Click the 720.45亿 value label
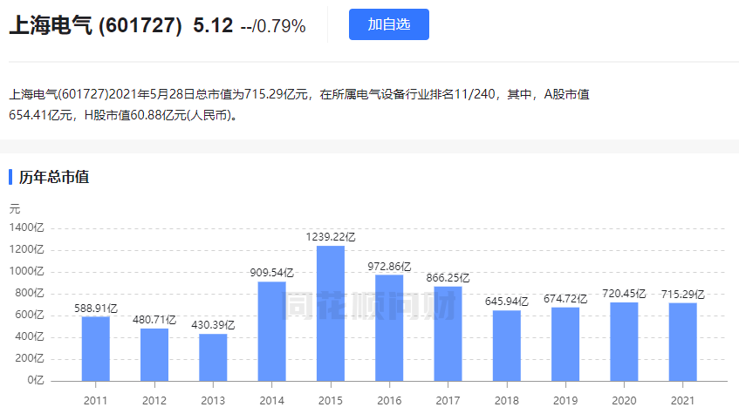739x414 pixels. 624,294
